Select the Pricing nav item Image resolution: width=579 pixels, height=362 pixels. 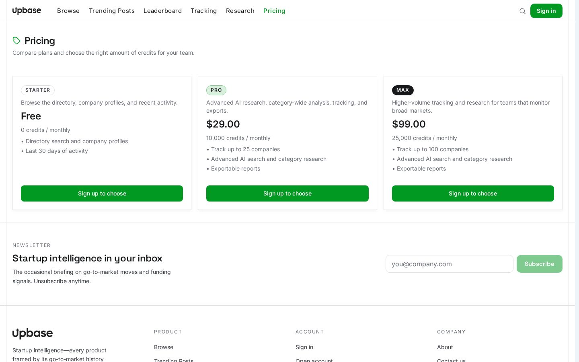pyautogui.click(x=274, y=11)
